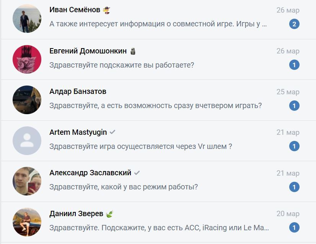
Task: Click Алдар Банзатов's dark avatar
Action: pos(27,100)
